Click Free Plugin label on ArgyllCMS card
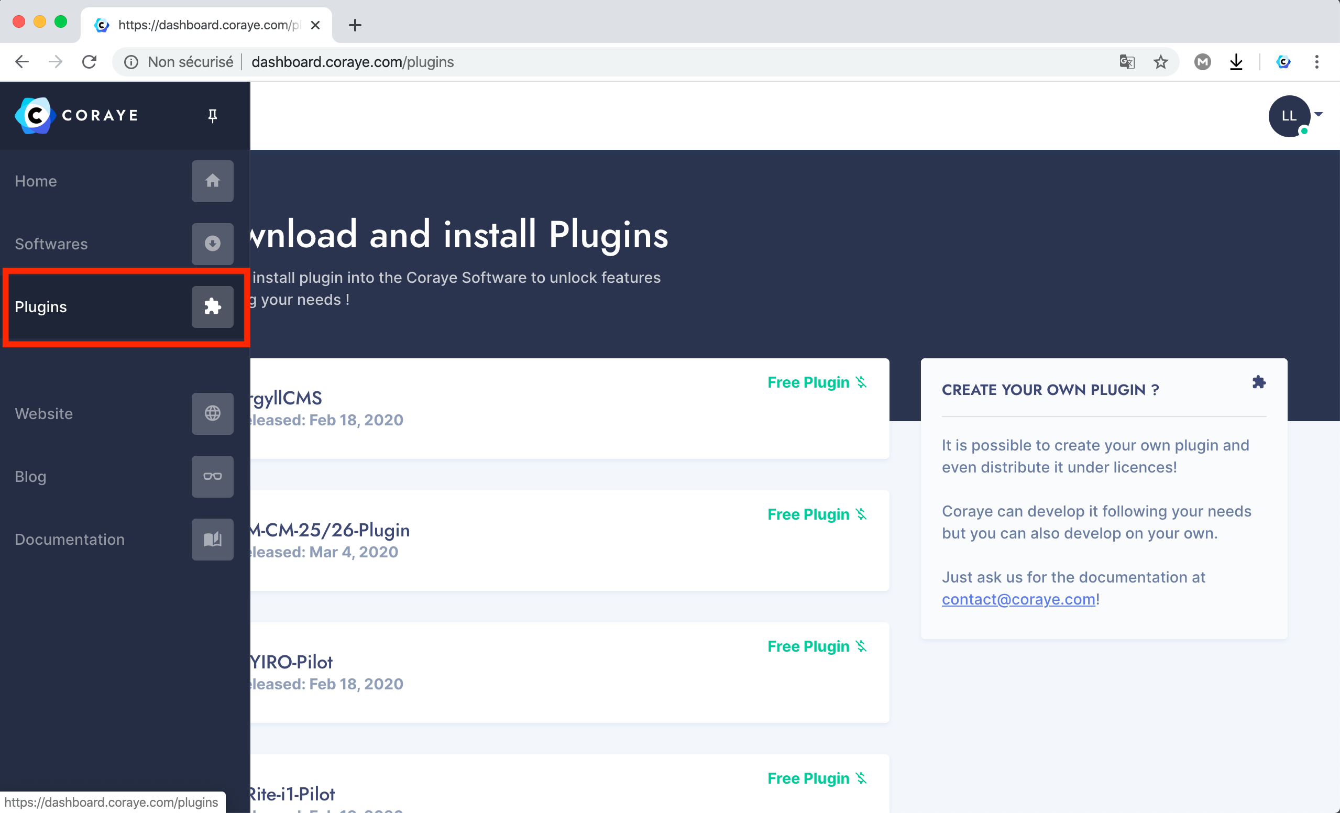 tap(808, 382)
